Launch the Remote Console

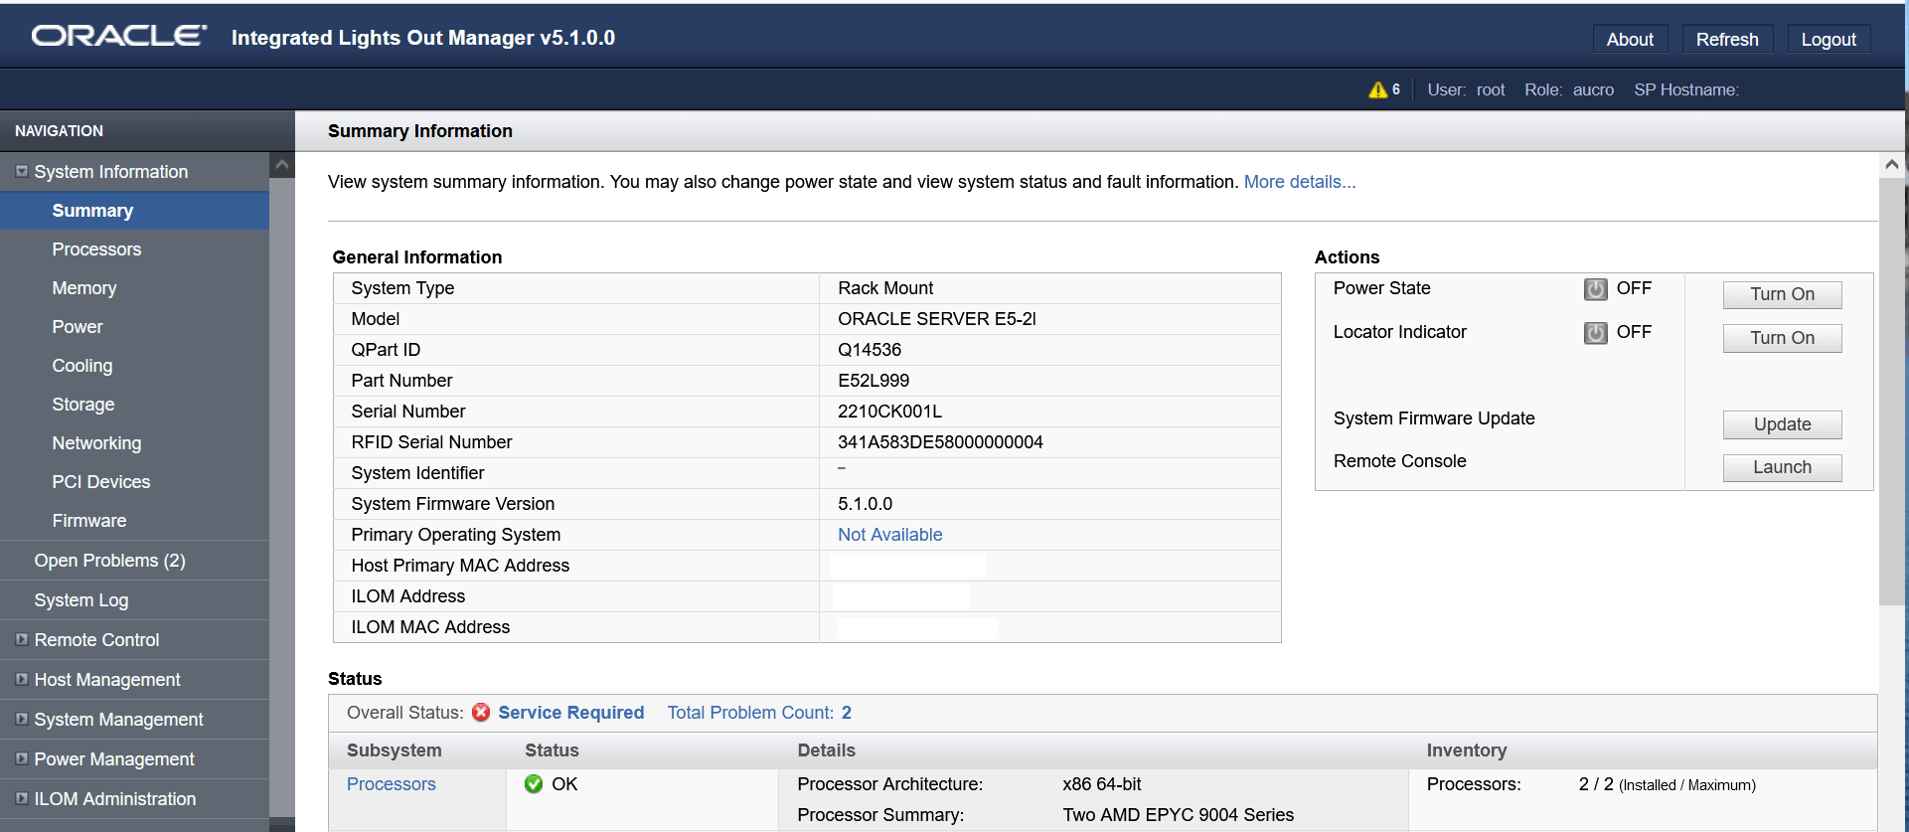point(1782,467)
